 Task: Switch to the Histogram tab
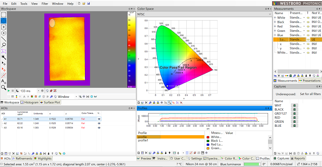[29, 102]
